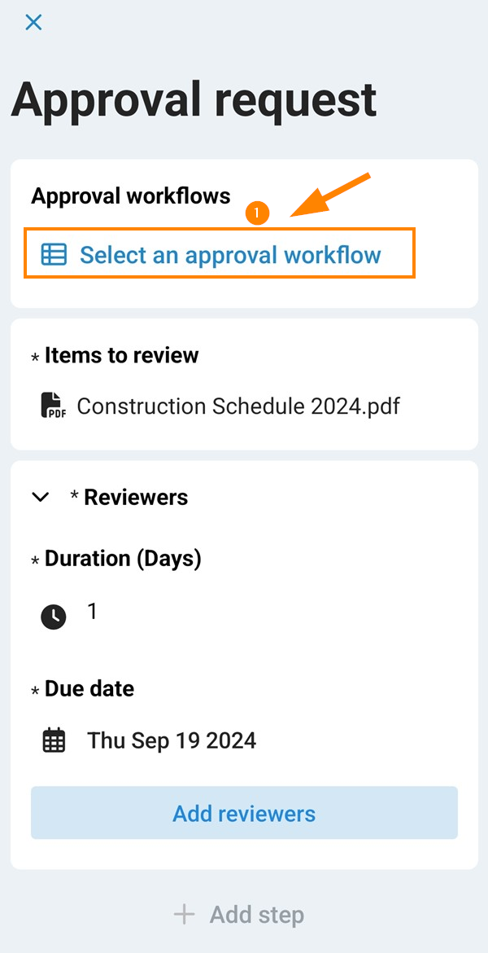Open Construction Schedule 2024.pdf item
488x953 pixels.
tap(238, 406)
